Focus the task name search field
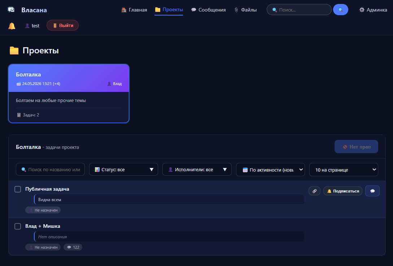The height and width of the screenshot is (266, 393). click(51, 169)
